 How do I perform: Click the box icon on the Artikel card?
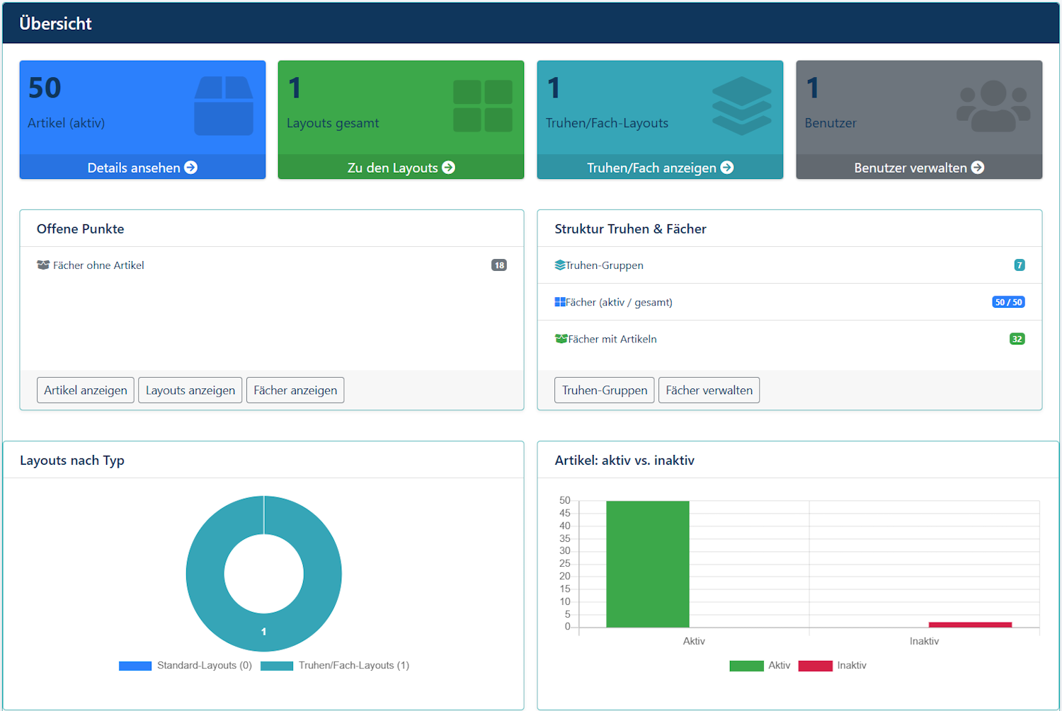point(224,104)
